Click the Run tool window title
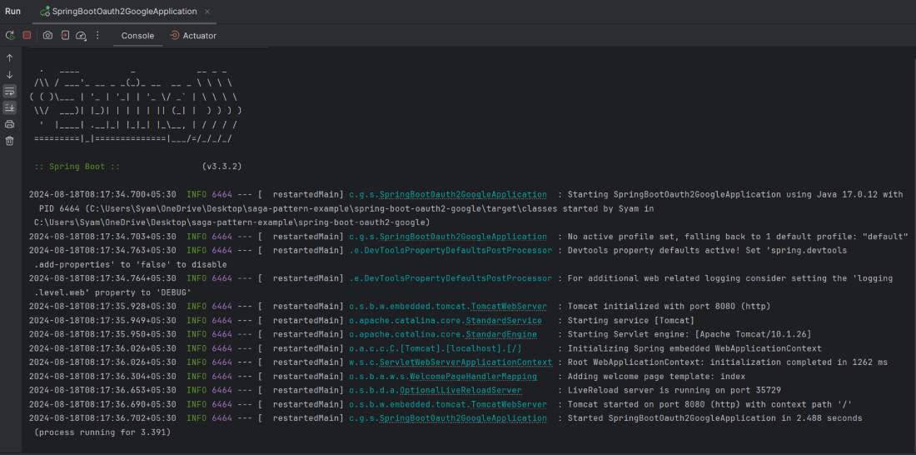 pyautogui.click(x=12, y=11)
